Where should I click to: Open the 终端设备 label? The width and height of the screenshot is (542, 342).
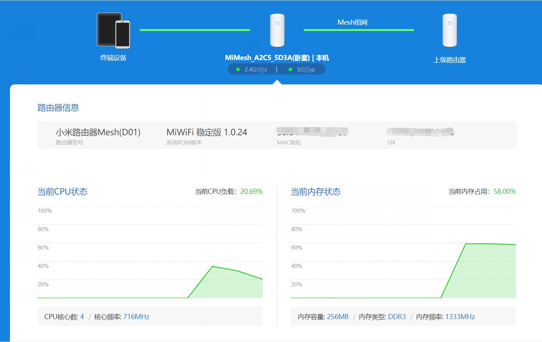click(x=113, y=58)
